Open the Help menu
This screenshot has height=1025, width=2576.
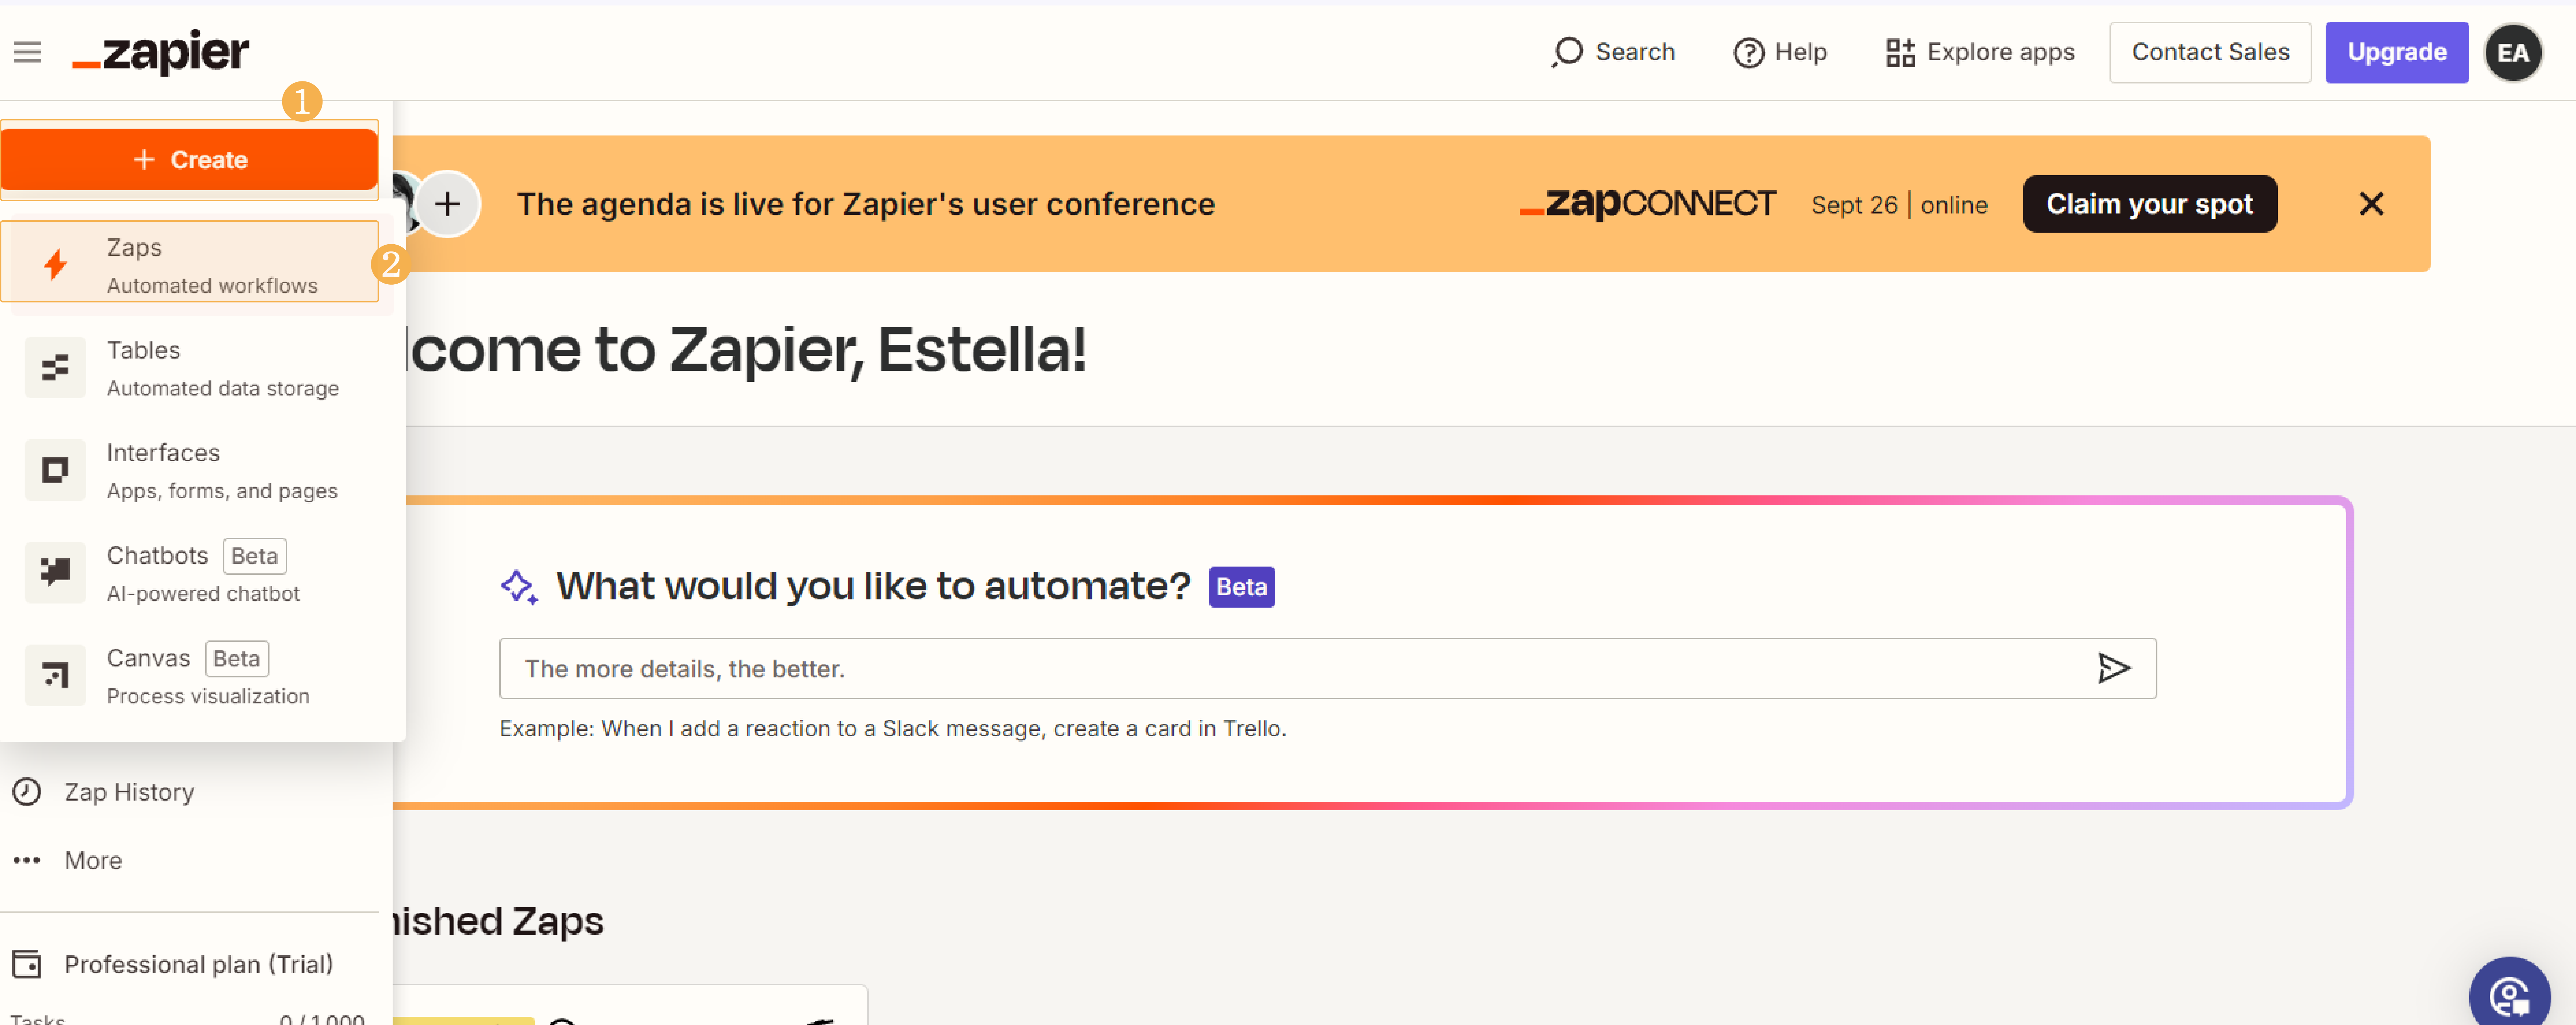coord(1780,52)
